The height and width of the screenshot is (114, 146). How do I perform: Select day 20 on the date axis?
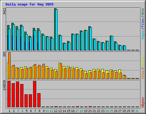pos(90,111)
